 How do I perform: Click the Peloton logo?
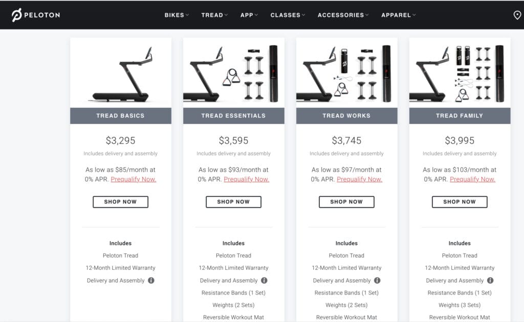(x=36, y=15)
